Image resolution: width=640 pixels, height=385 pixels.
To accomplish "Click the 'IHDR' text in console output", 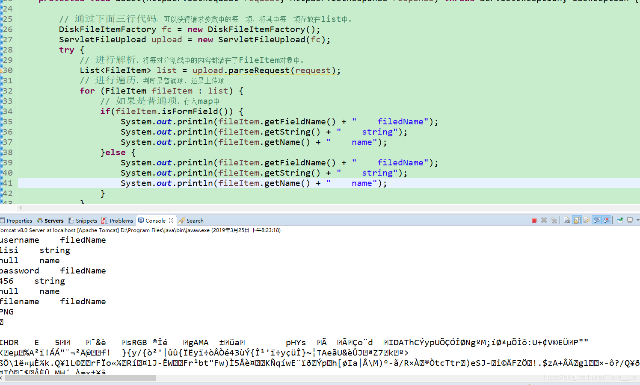I will 9,343.
